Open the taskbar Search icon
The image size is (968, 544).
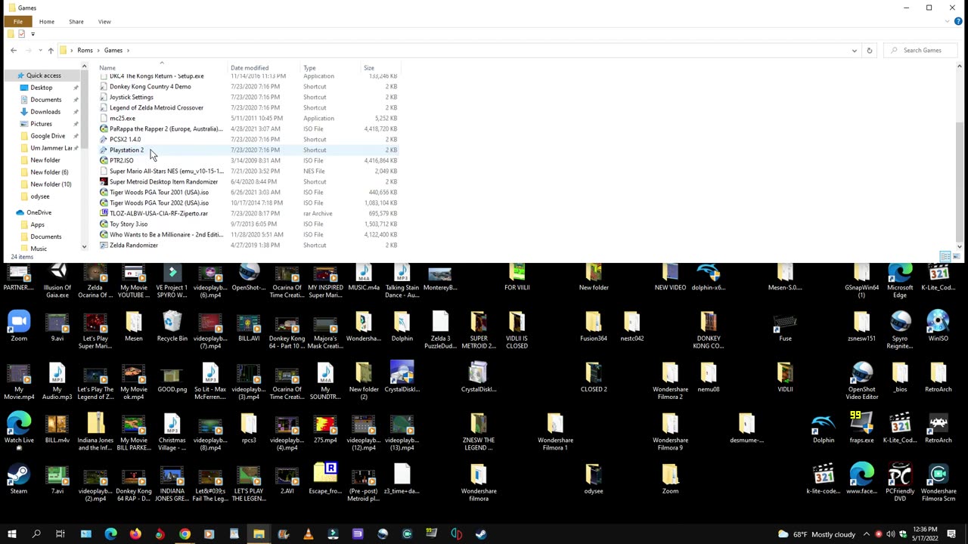click(36, 534)
